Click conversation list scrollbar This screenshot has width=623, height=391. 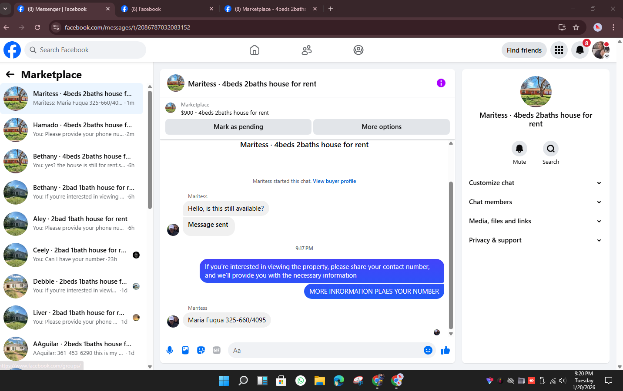click(x=150, y=150)
